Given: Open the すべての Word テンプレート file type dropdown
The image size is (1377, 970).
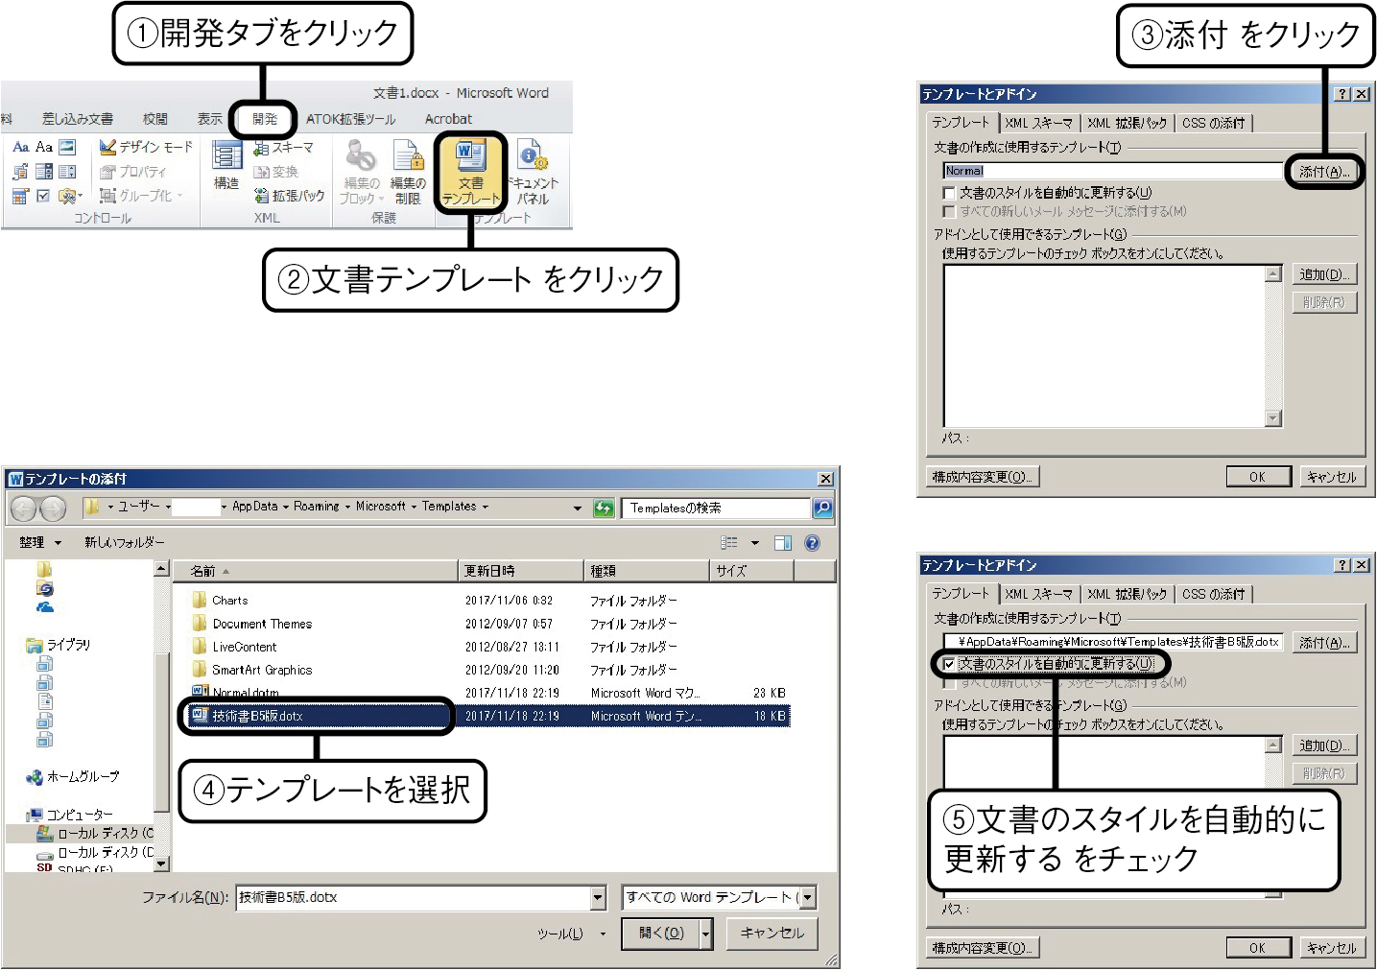Looking at the screenshot, I should coord(808,898).
